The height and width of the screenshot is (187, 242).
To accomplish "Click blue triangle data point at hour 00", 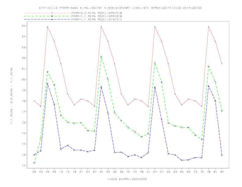I will pyautogui.click(x=34, y=155).
